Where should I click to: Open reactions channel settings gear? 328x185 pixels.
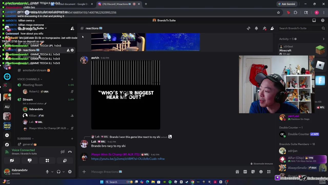[x=72, y=50]
